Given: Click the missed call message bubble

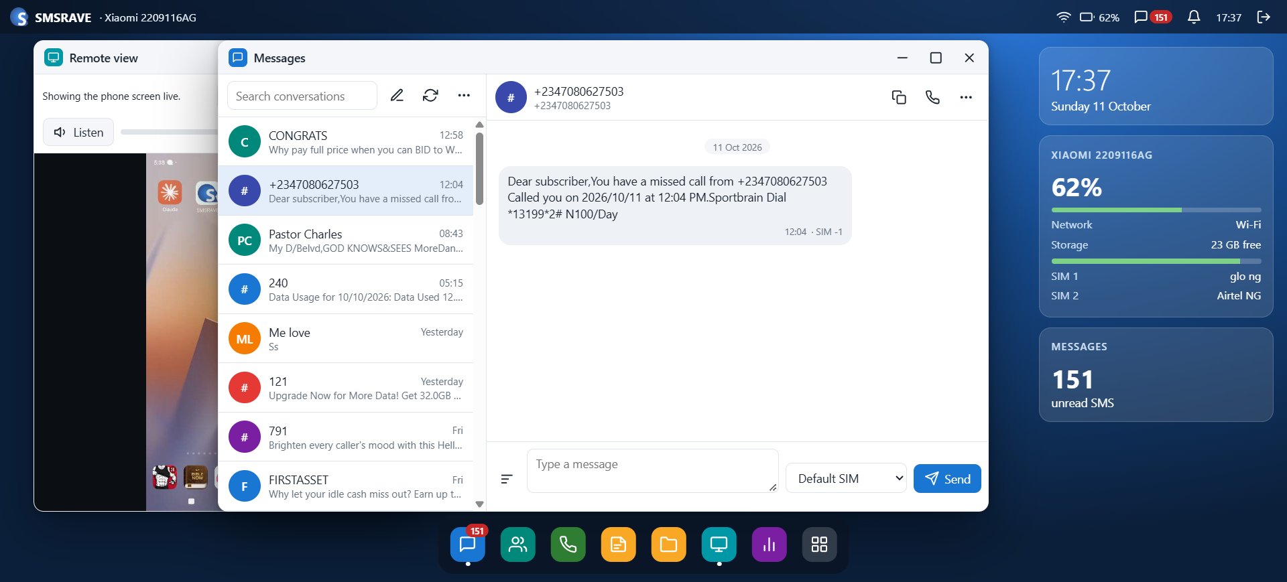Looking at the screenshot, I should [x=675, y=206].
